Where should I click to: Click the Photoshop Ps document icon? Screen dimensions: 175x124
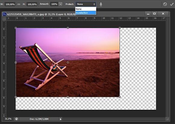[4, 14]
